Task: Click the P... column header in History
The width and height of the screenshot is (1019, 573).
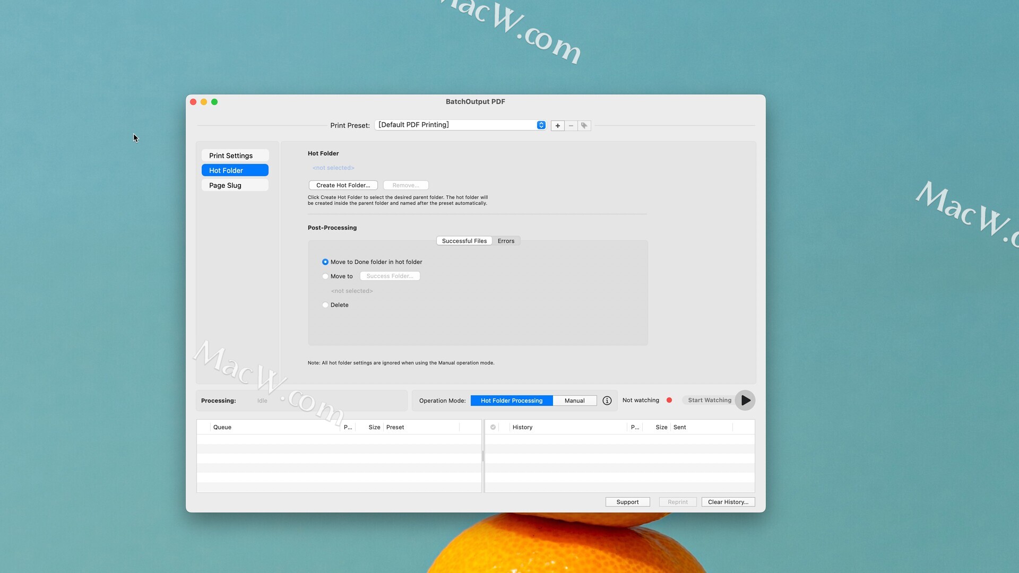Action: (635, 427)
